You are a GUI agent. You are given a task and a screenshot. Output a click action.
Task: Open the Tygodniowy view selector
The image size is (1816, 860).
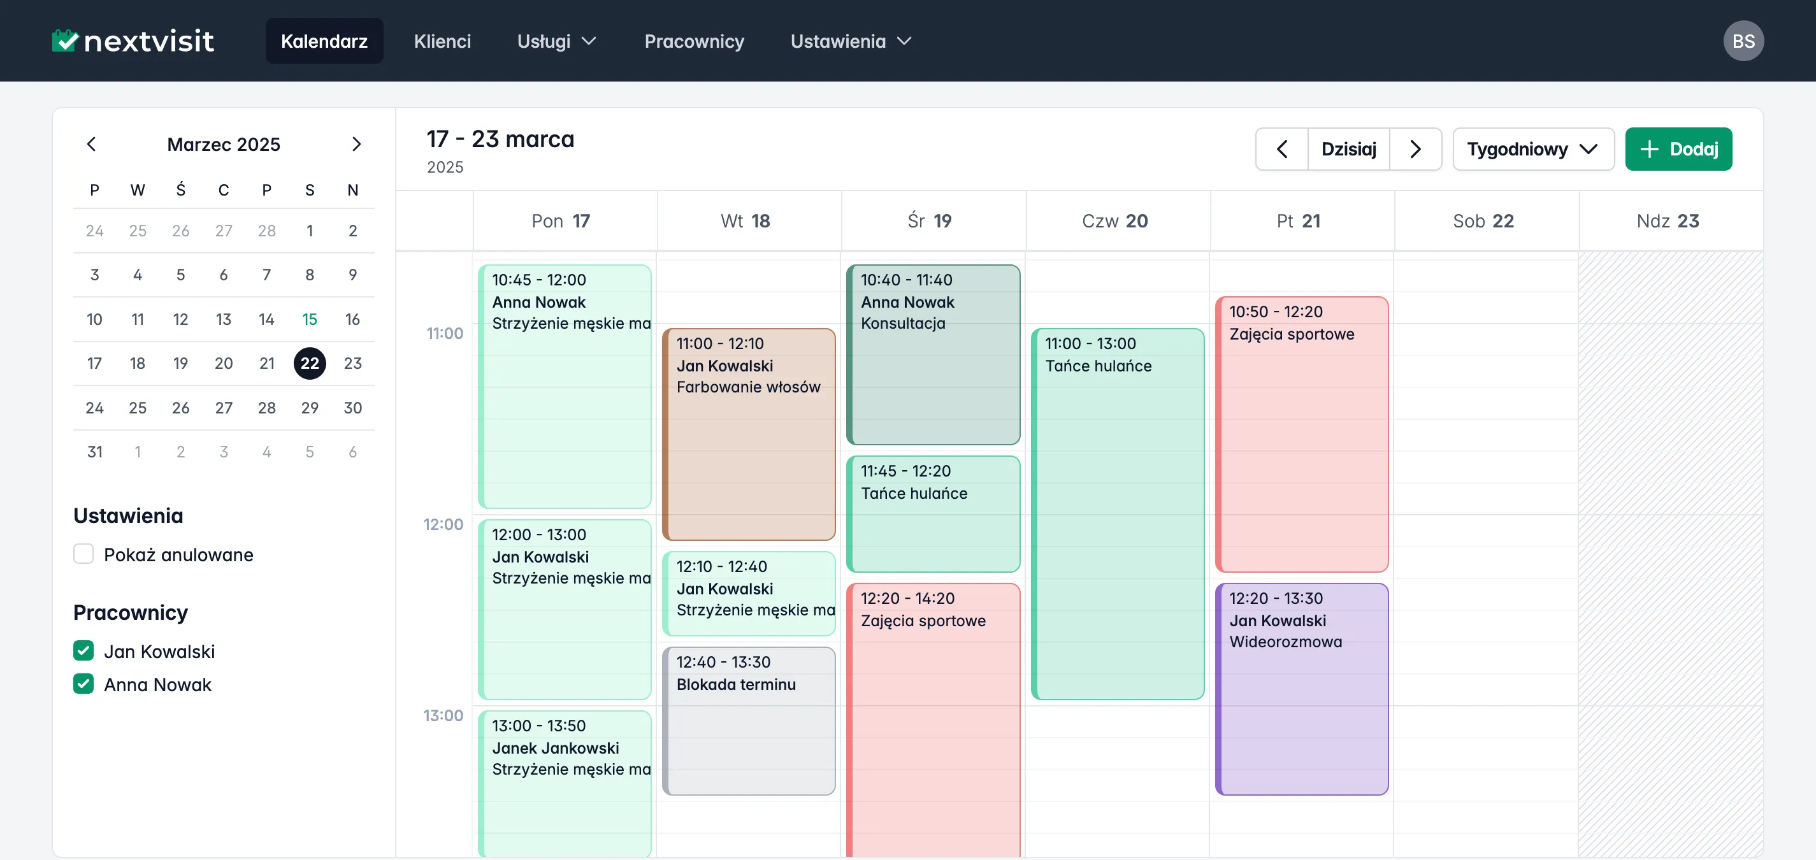(x=1532, y=148)
